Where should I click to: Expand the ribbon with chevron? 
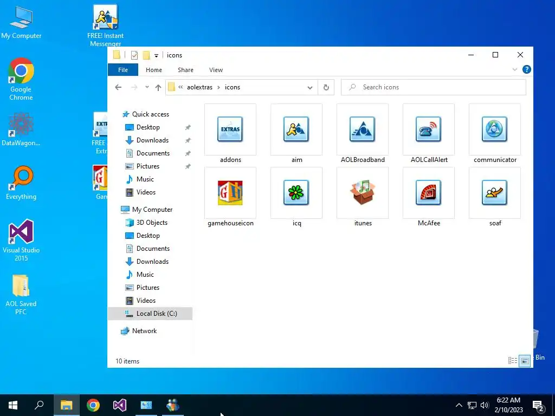coord(515,70)
